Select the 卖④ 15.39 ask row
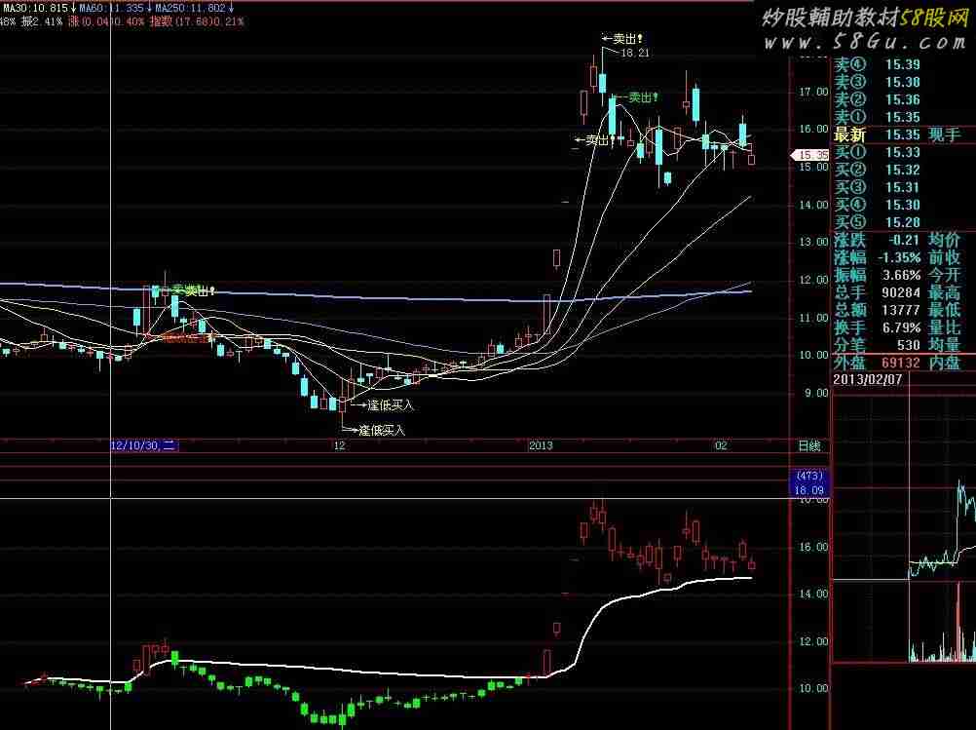Image resolution: width=976 pixels, height=730 pixels. [877, 64]
